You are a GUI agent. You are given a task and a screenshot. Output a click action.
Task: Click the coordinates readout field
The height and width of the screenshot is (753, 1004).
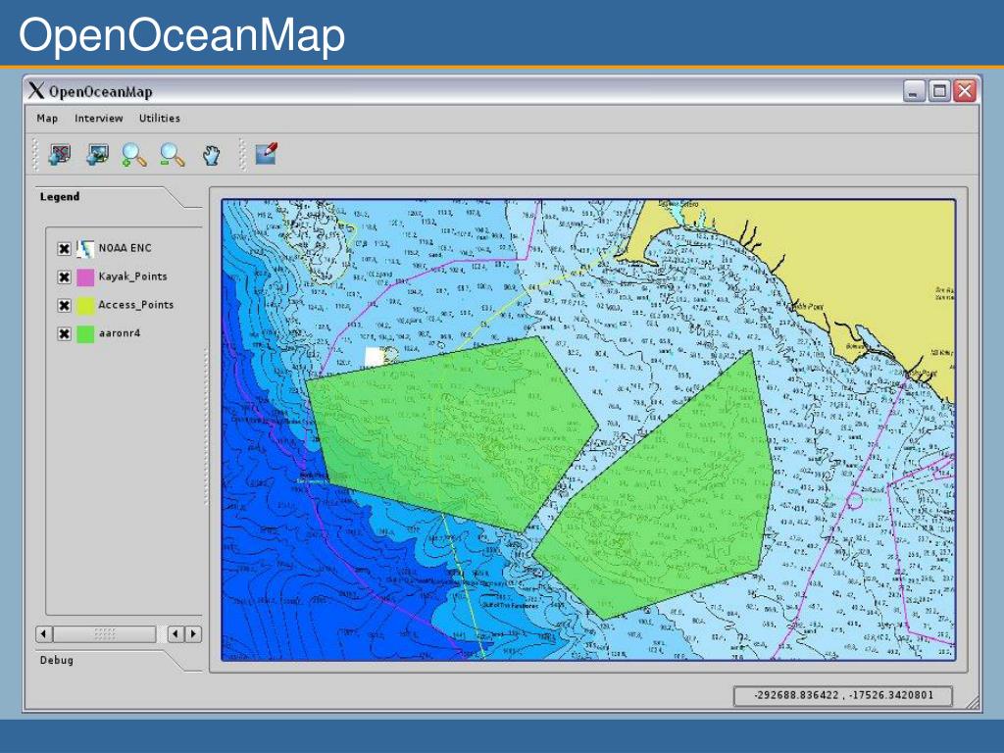point(842,695)
